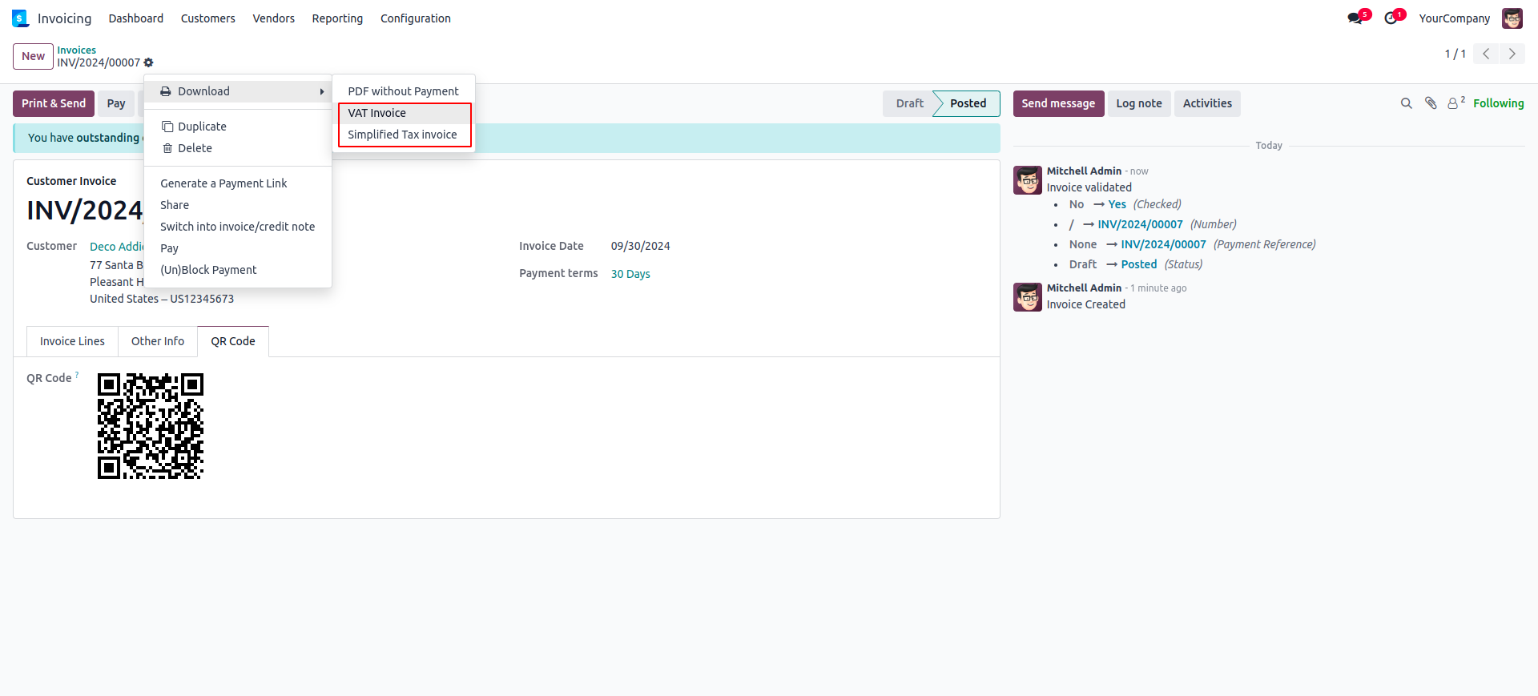Open the 30 Days payment terms link
Image resolution: width=1538 pixels, height=696 pixels.
630,274
